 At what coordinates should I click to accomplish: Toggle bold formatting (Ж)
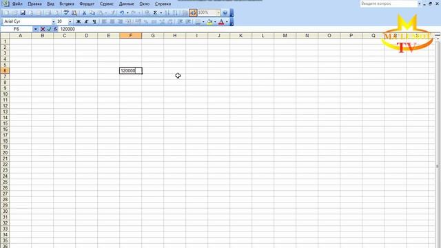tap(79, 21)
